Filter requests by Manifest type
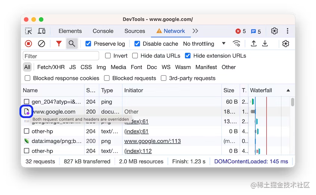 [206, 67]
